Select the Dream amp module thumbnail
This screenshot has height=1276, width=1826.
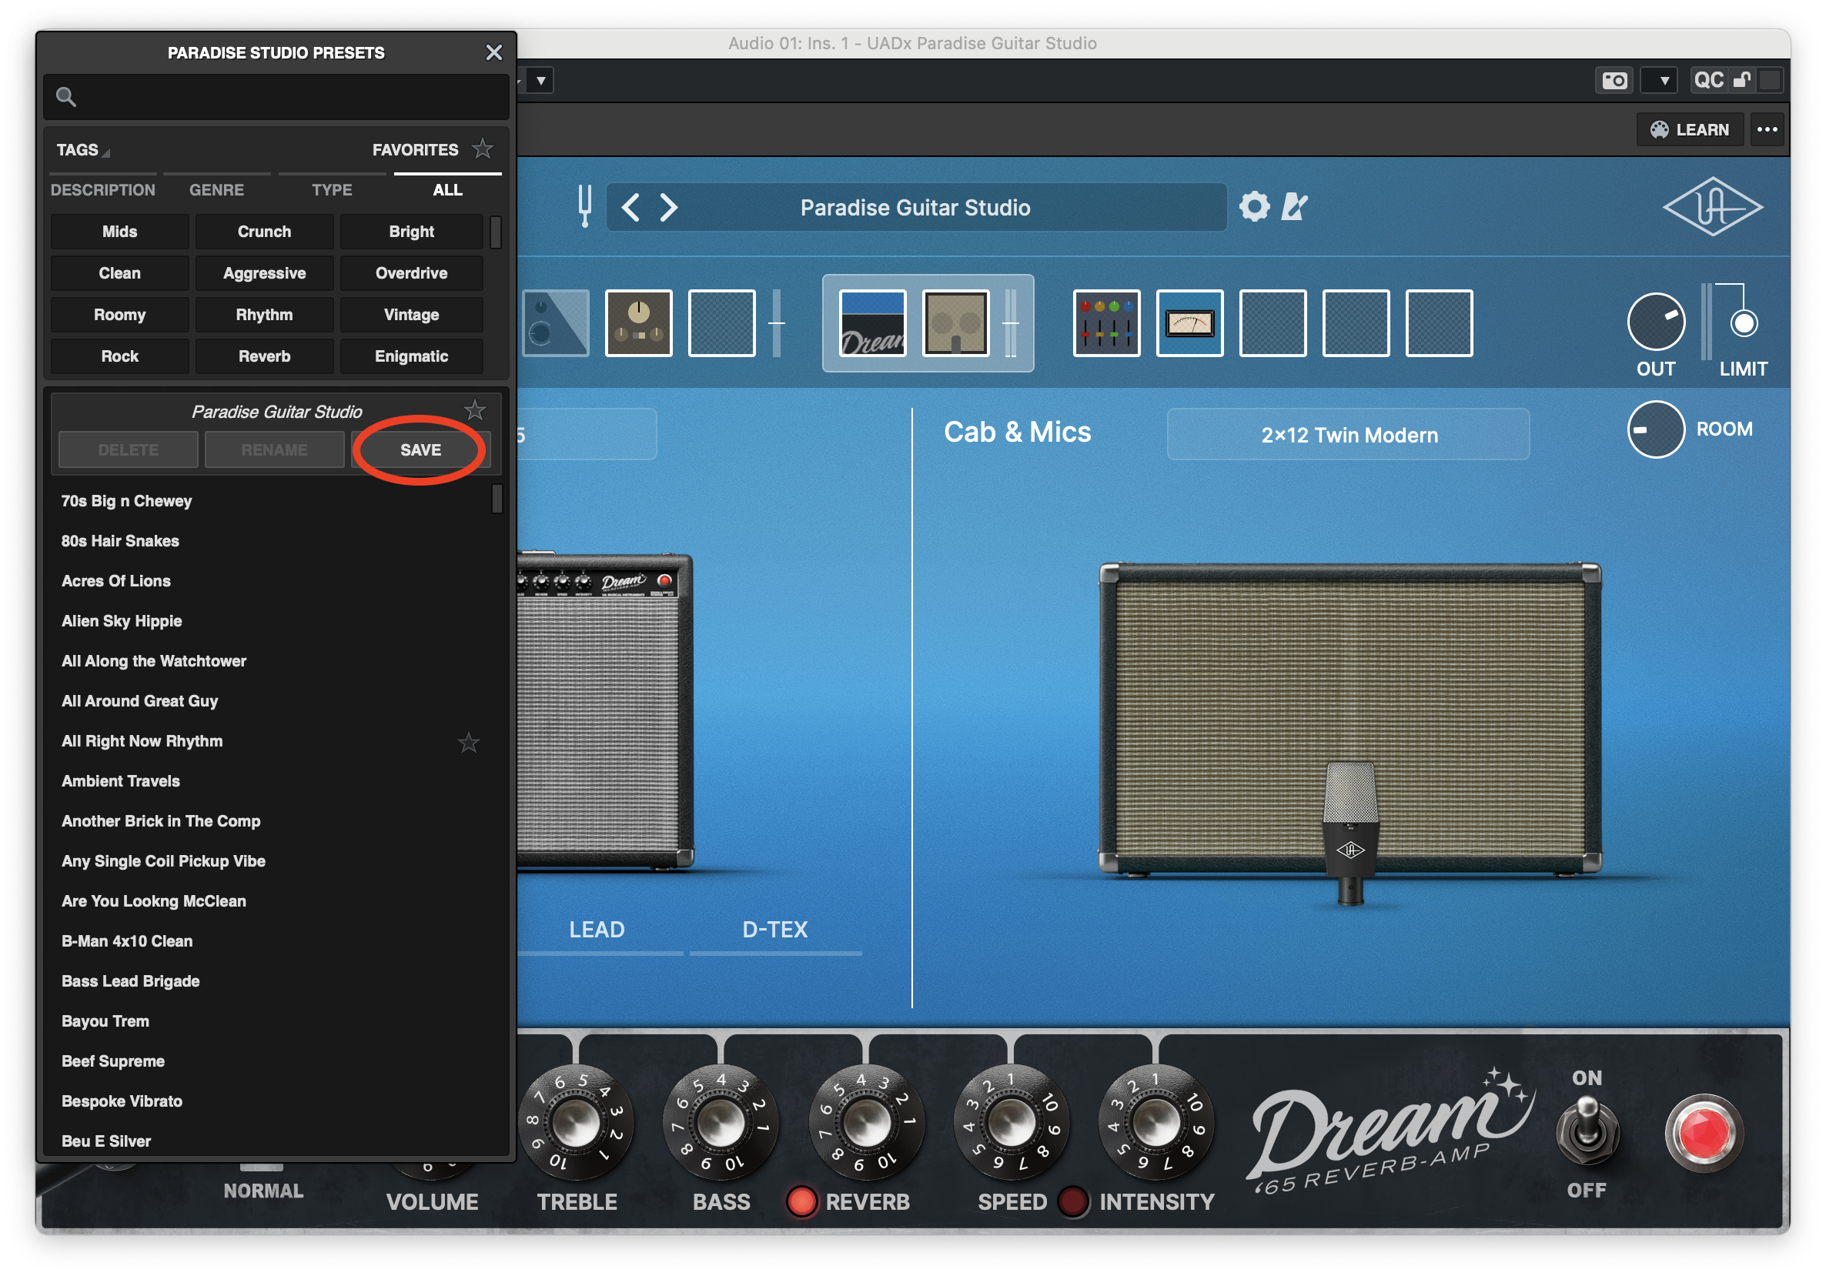(872, 322)
